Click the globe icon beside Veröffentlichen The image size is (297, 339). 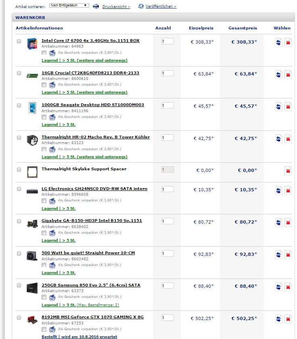coord(141,6)
